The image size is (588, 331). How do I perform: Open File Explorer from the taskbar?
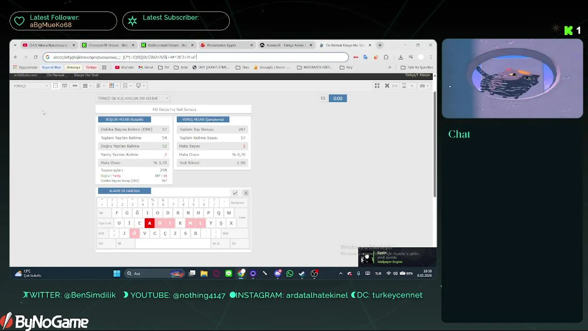tap(204, 274)
